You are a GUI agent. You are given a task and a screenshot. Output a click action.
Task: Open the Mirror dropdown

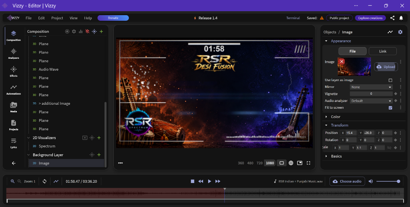click(371, 87)
